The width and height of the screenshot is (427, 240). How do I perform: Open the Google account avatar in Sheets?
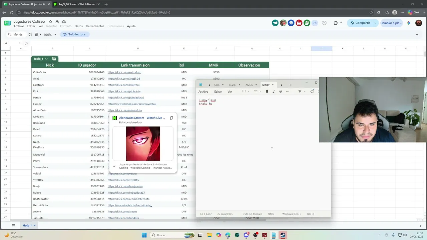point(419,23)
